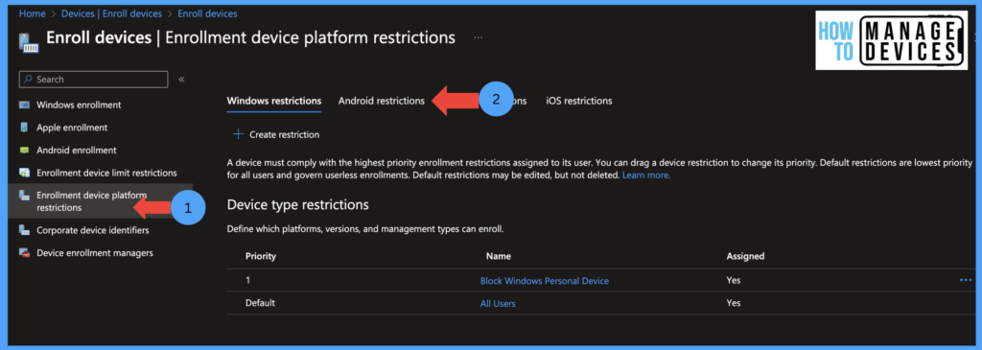Switch to Android restrictions tab
Screen dimensions: 982x350
click(x=382, y=101)
